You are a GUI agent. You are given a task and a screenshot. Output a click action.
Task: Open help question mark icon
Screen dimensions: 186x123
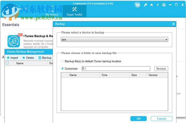pyautogui.click(x=157, y=5)
